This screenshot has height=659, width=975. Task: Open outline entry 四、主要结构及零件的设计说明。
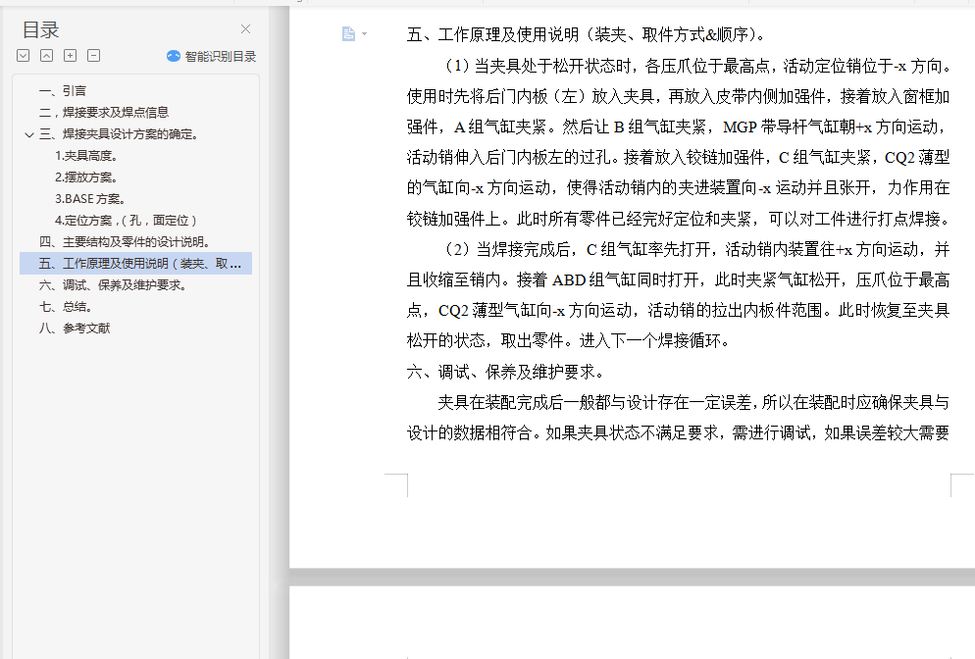point(125,242)
